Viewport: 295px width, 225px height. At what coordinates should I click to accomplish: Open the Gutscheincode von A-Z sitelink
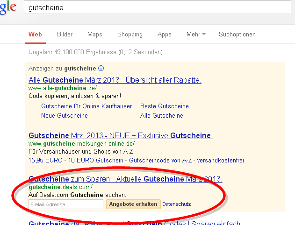tap(160, 160)
